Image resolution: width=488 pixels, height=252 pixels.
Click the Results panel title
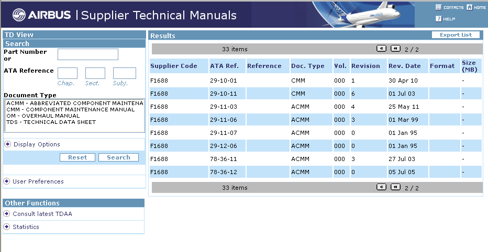click(163, 36)
